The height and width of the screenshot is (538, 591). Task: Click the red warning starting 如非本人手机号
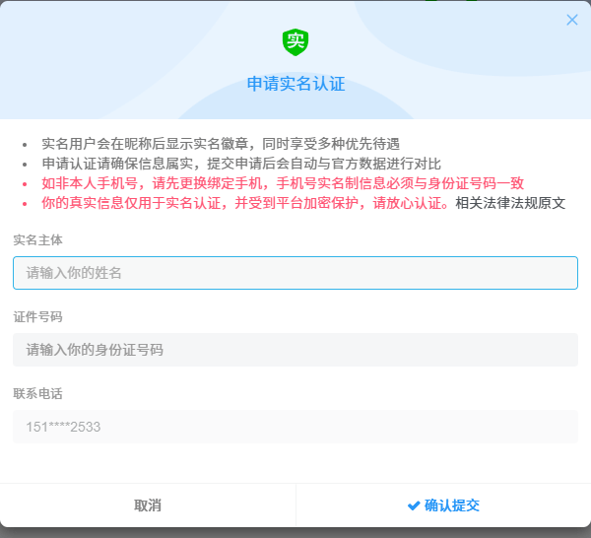click(x=282, y=183)
